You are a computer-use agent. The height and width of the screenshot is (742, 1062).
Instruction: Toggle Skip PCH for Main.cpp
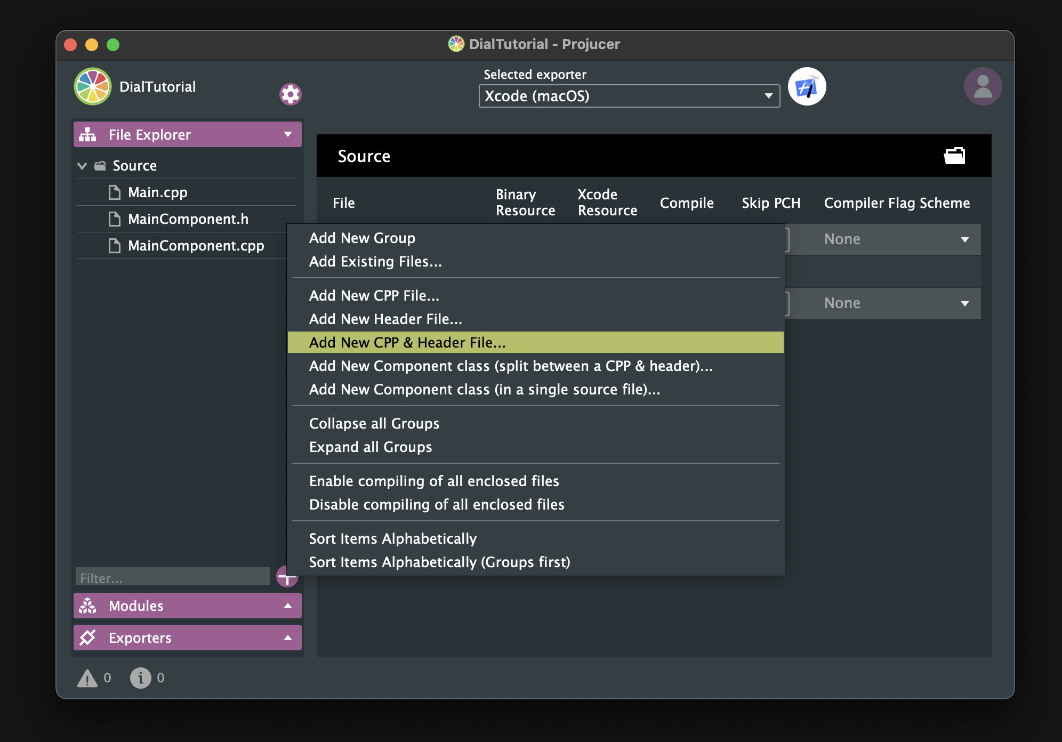(x=770, y=239)
